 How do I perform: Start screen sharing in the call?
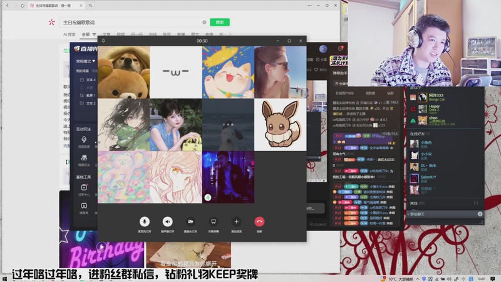click(x=214, y=222)
